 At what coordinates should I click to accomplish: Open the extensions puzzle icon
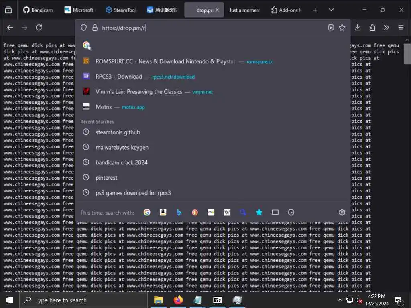tap(372, 28)
